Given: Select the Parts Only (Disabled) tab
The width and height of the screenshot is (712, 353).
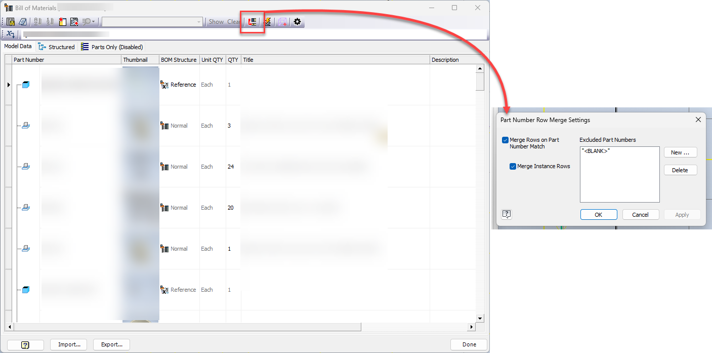Looking at the screenshot, I should [111, 47].
